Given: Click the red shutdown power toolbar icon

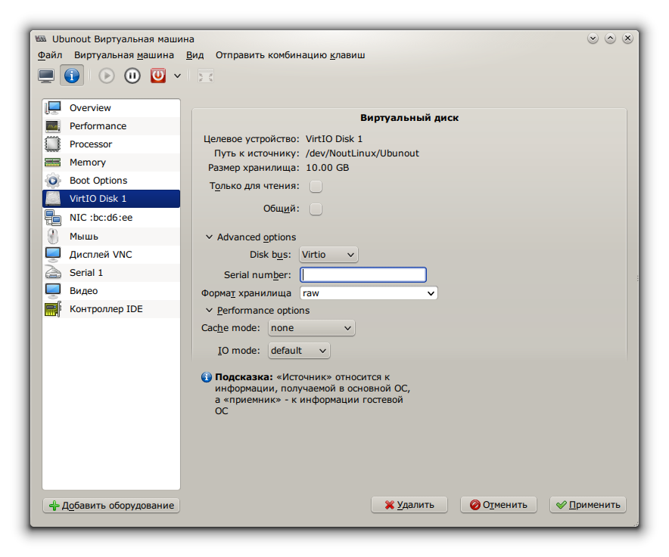Looking at the screenshot, I should pyautogui.click(x=157, y=76).
